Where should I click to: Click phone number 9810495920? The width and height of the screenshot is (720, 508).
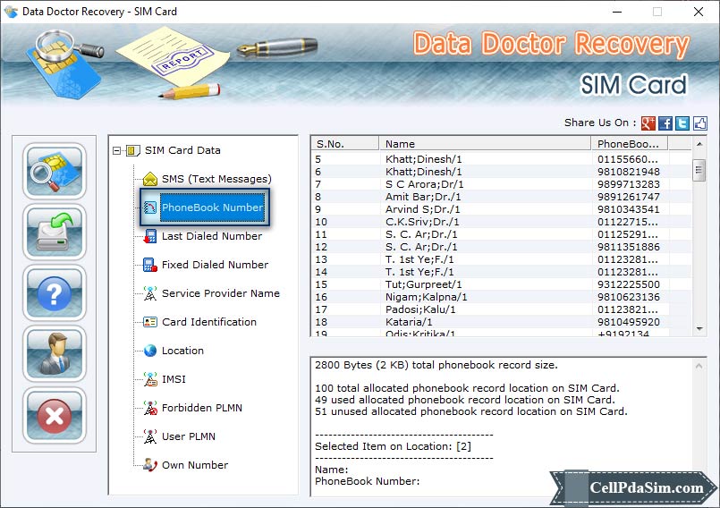[629, 322]
